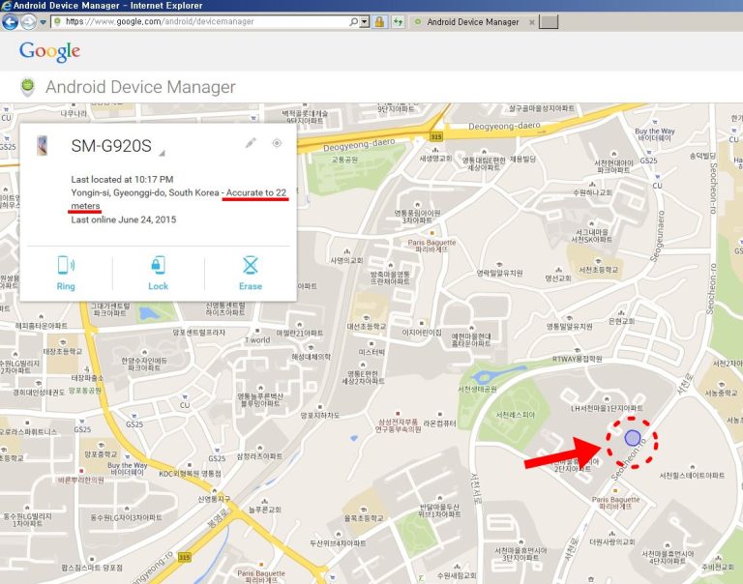This screenshot has width=743, height=584.
Task: Click the pencil rename device icon
Action: (x=251, y=143)
